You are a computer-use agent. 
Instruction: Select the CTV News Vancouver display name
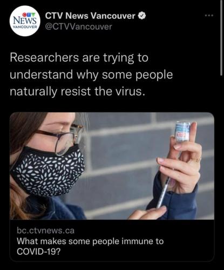pos(90,16)
